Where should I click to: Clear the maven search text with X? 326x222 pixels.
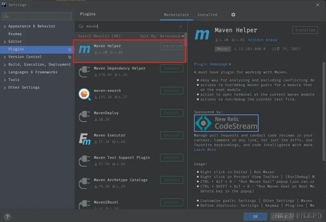click(x=181, y=26)
